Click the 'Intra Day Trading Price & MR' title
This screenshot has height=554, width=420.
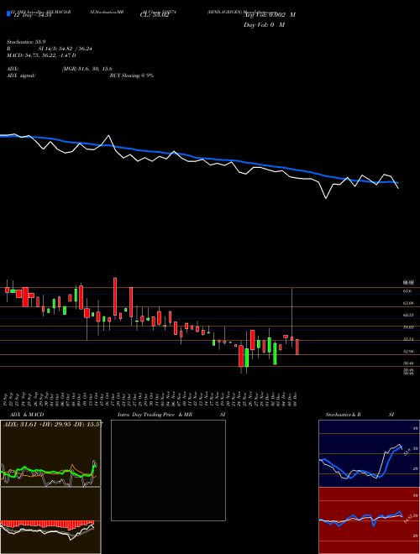tap(155, 415)
